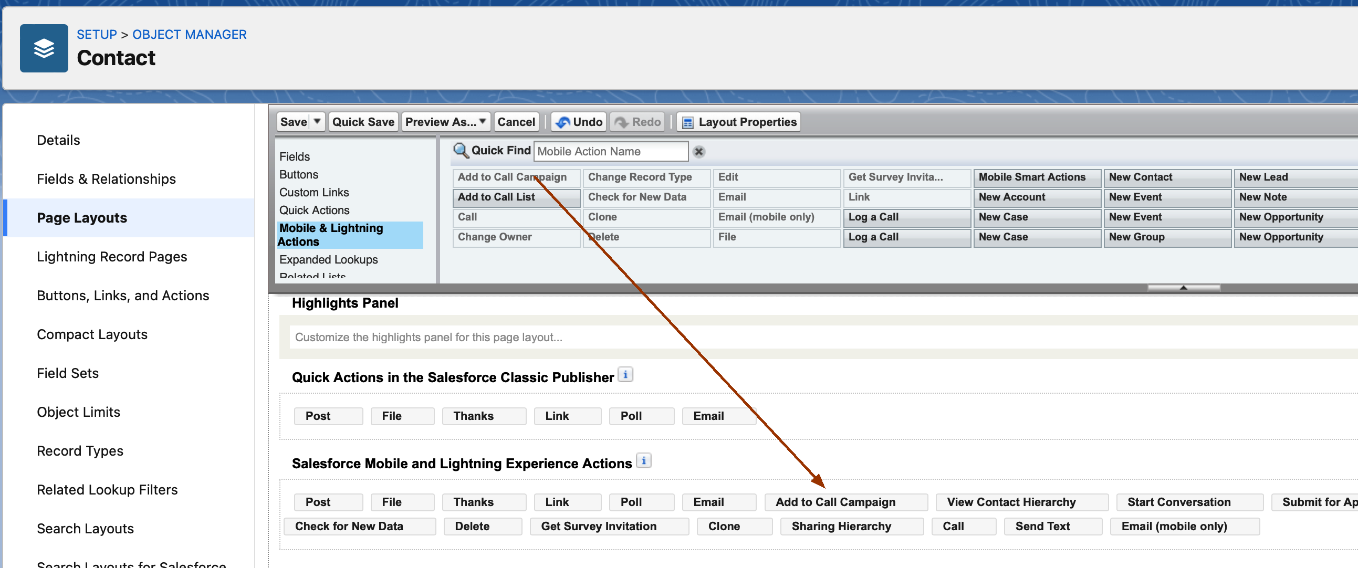Open Compact Layouts

[x=92, y=334]
